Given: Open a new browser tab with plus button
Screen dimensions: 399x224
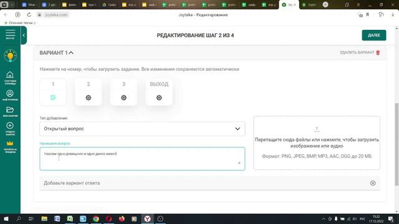Looking at the screenshot, I should pyautogui.click(x=325, y=4).
